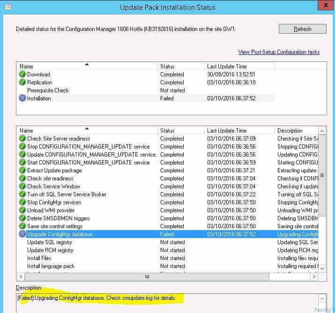
Task: Click the check icon for Turn off SQL Server Service Broker
Action: coord(22,194)
